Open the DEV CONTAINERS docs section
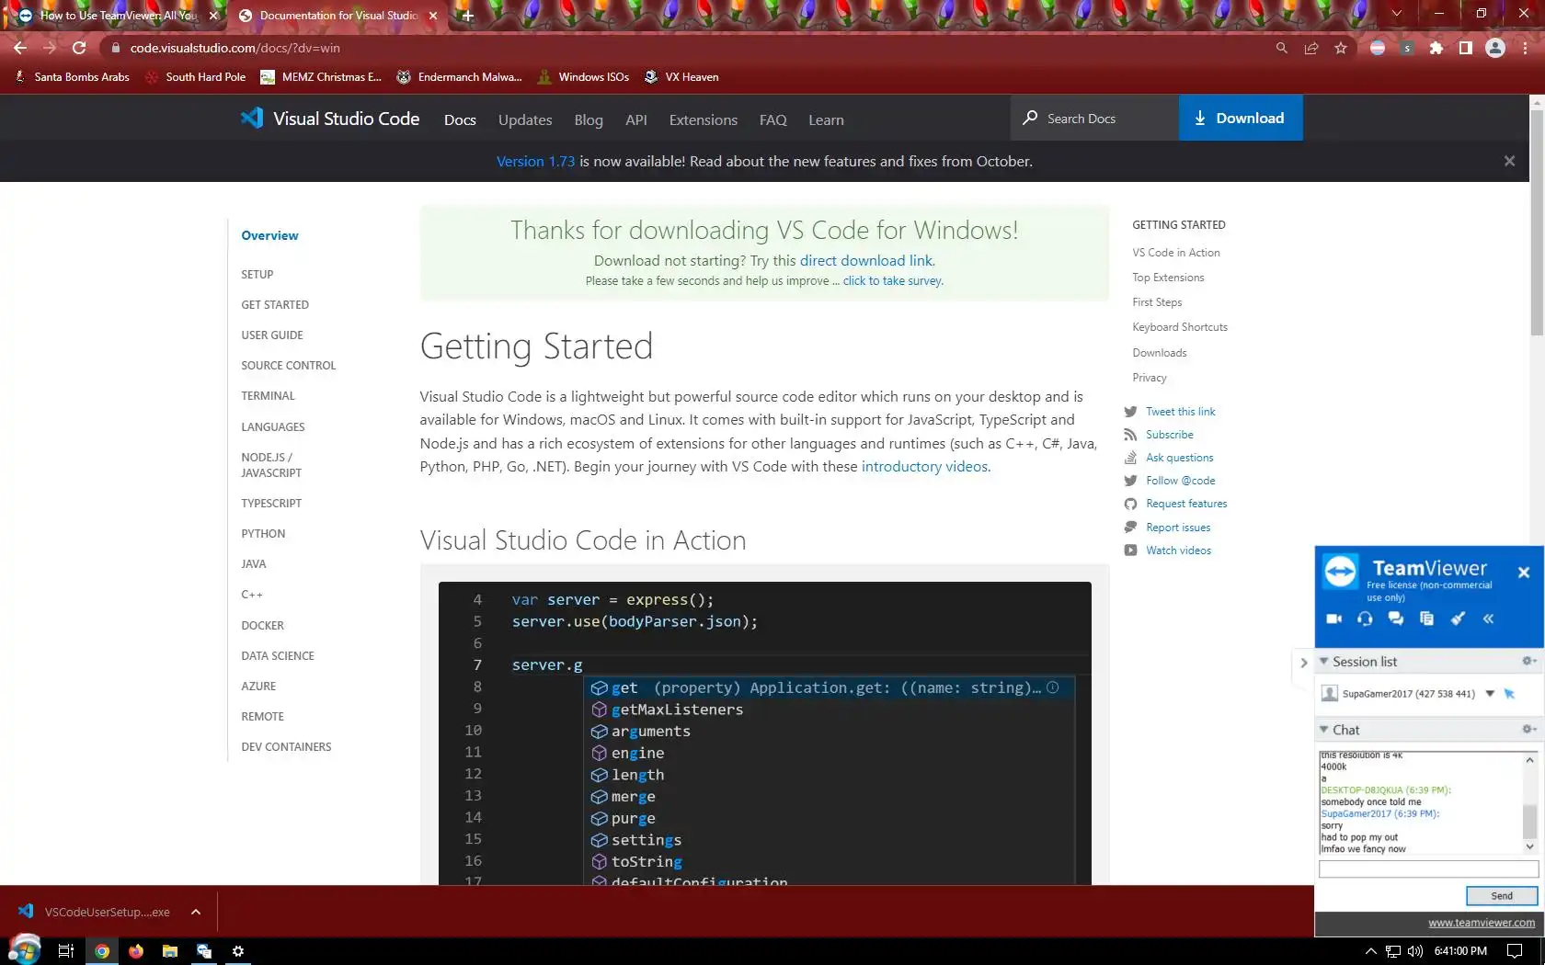Image resolution: width=1545 pixels, height=965 pixels. tap(286, 747)
